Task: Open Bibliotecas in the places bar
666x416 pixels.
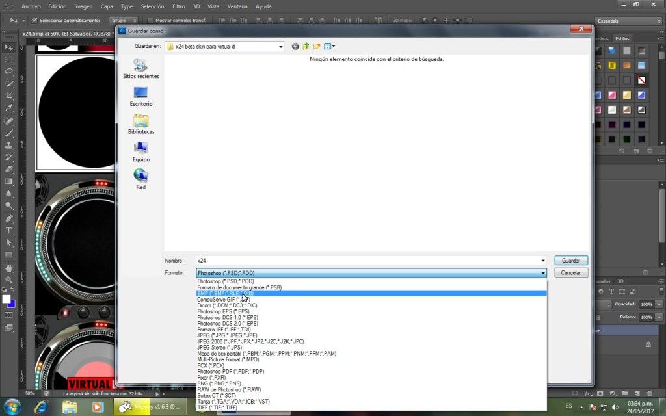Action: point(141,124)
